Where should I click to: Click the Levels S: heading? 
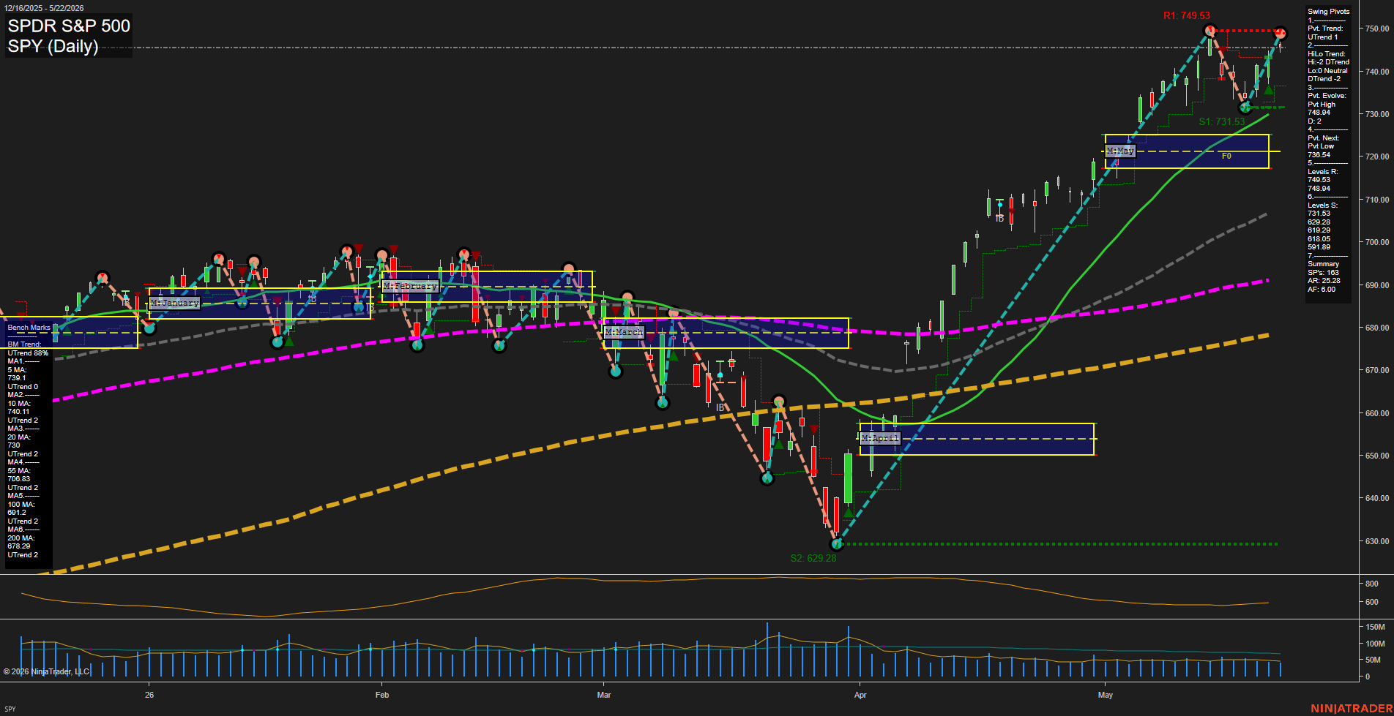coord(1323,206)
